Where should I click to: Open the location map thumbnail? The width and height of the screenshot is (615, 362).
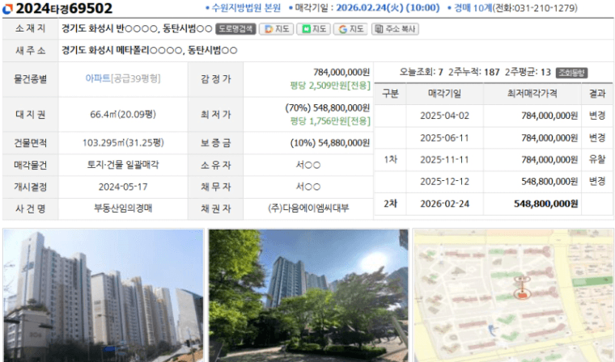point(514,296)
